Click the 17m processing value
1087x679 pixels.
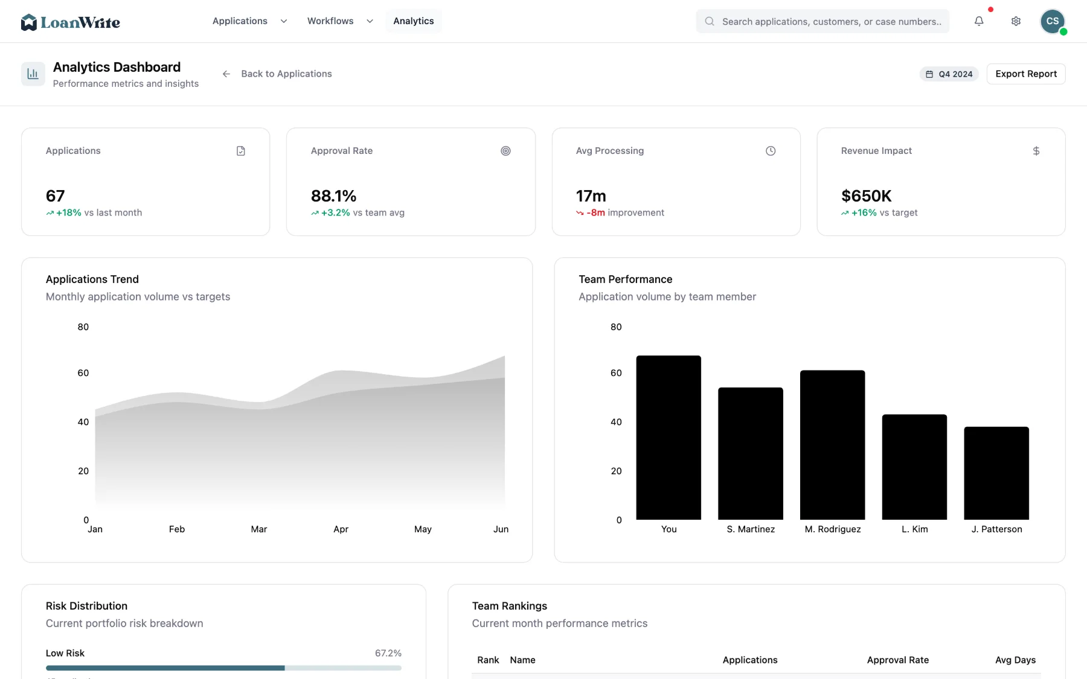(x=591, y=196)
